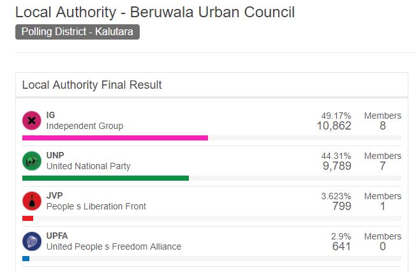Viewport: 416px width, 272px height.
Task: Click the 3.623% JVP percentage
Action: click(x=336, y=196)
